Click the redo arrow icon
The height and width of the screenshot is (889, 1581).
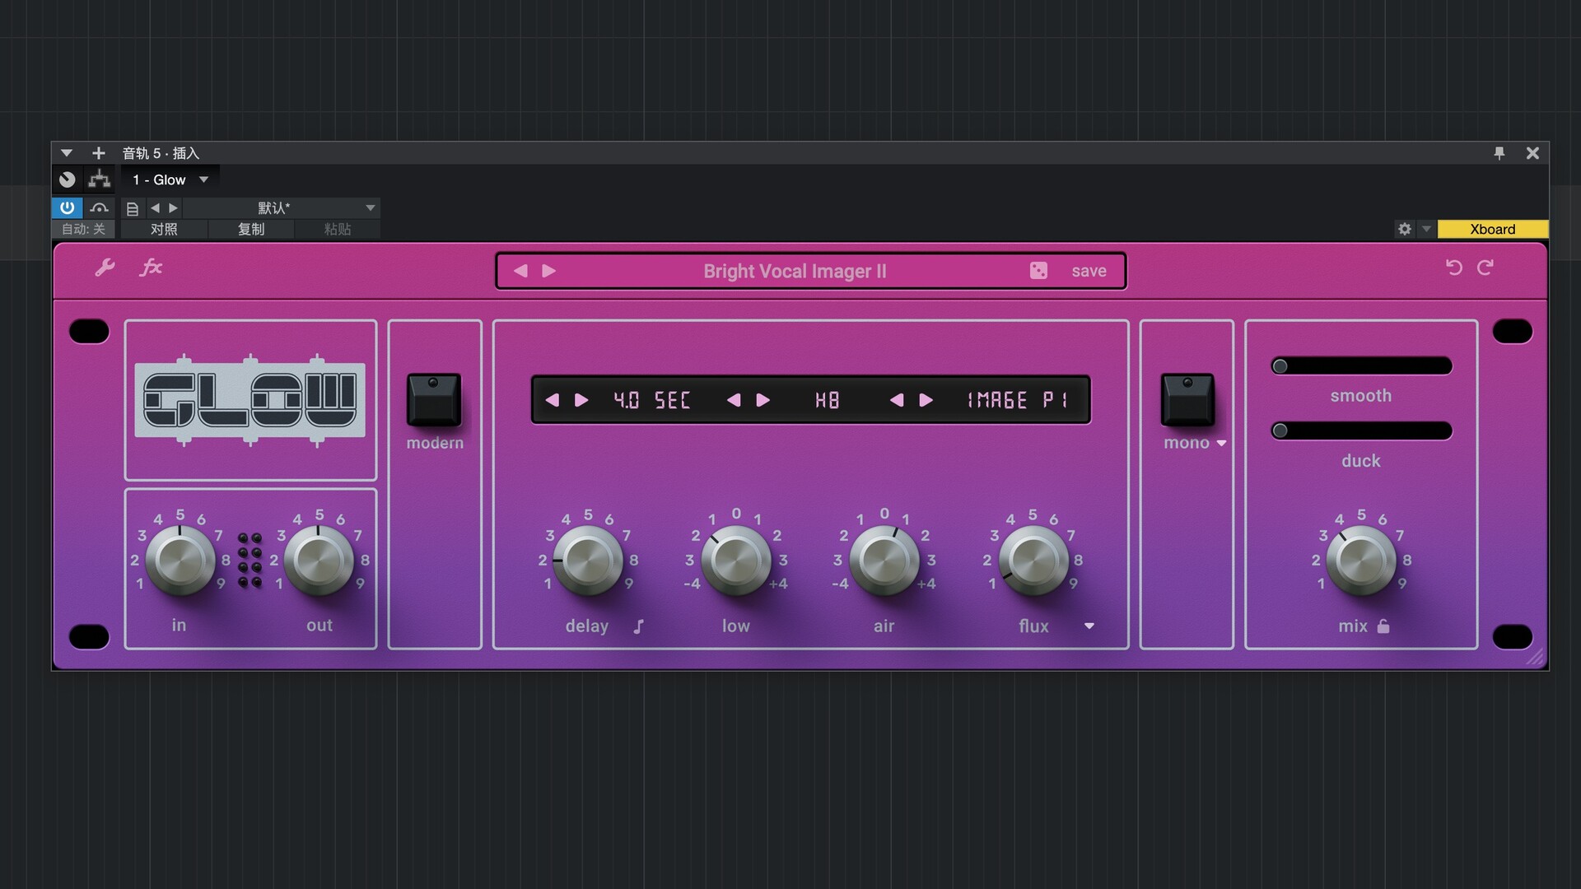(x=1485, y=268)
